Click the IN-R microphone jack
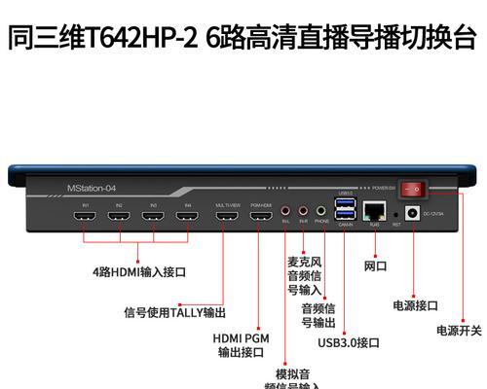The width and height of the screenshot is (487, 389). (x=303, y=211)
